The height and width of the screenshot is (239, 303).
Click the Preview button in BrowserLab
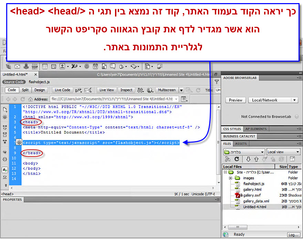pos(236,100)
